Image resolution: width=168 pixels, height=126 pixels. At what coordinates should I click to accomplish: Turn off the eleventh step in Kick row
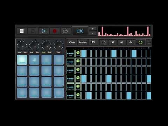click(134, 54)
